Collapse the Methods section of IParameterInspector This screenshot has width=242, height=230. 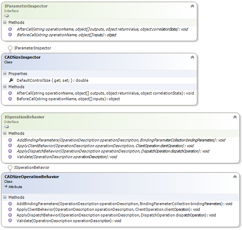click(x=5, y=22)
